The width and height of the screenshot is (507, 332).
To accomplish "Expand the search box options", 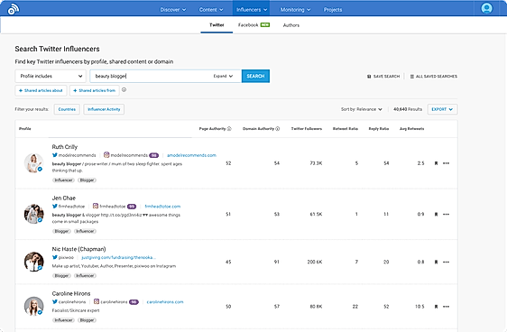I will click(x=223, y=76).
